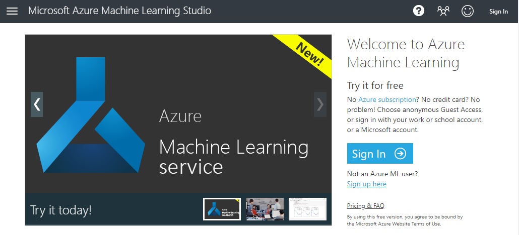
Task: Click the Help question mark icon
Action: pyautogui.click(x=419, y=11)
